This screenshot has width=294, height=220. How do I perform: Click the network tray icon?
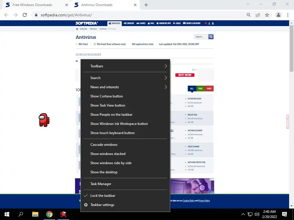click(250, 214)
